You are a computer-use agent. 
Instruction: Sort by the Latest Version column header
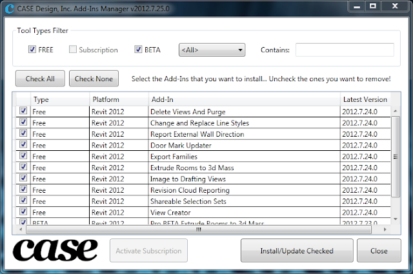tap(365, 99)
